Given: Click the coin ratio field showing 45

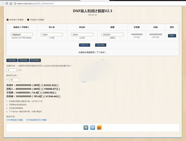Looking at the screenshot, I should [14, 80].
